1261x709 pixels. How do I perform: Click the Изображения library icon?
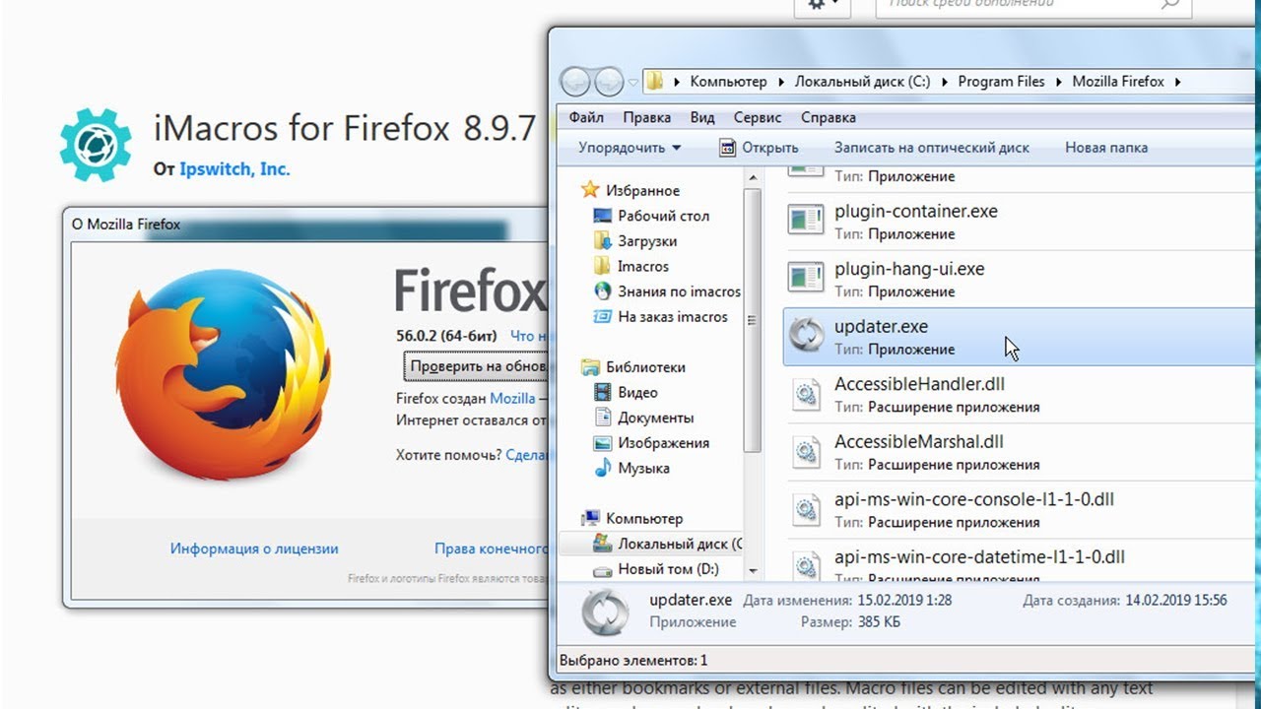(x=602, y=443)
